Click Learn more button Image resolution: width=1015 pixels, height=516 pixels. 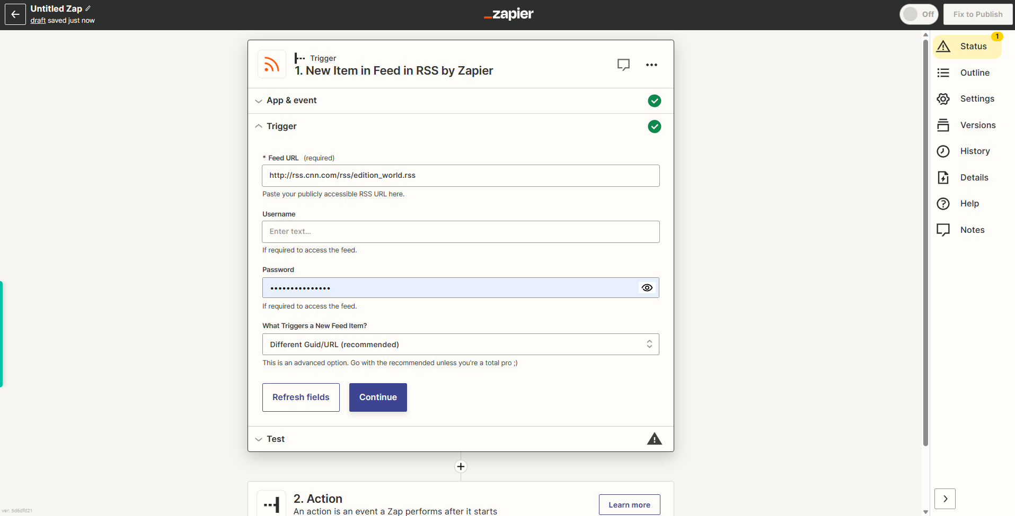click(629, 505)
